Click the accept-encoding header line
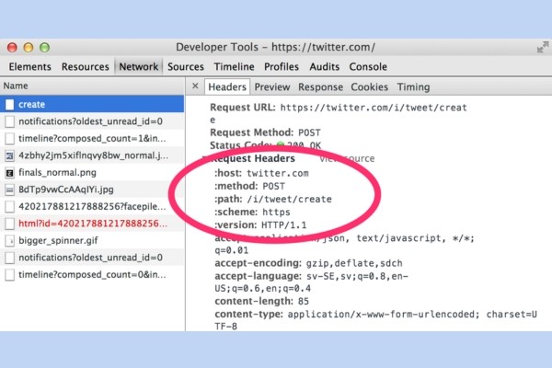The width and height of the screenshot is (552, 368). [x=308, y=263]
